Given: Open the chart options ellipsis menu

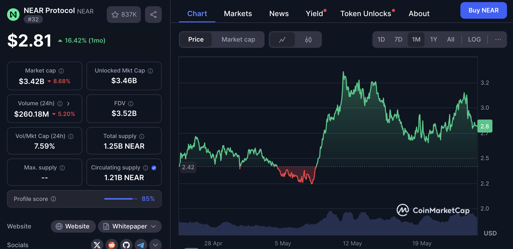Looking at the screenshot, I should (x=498, y=39).
